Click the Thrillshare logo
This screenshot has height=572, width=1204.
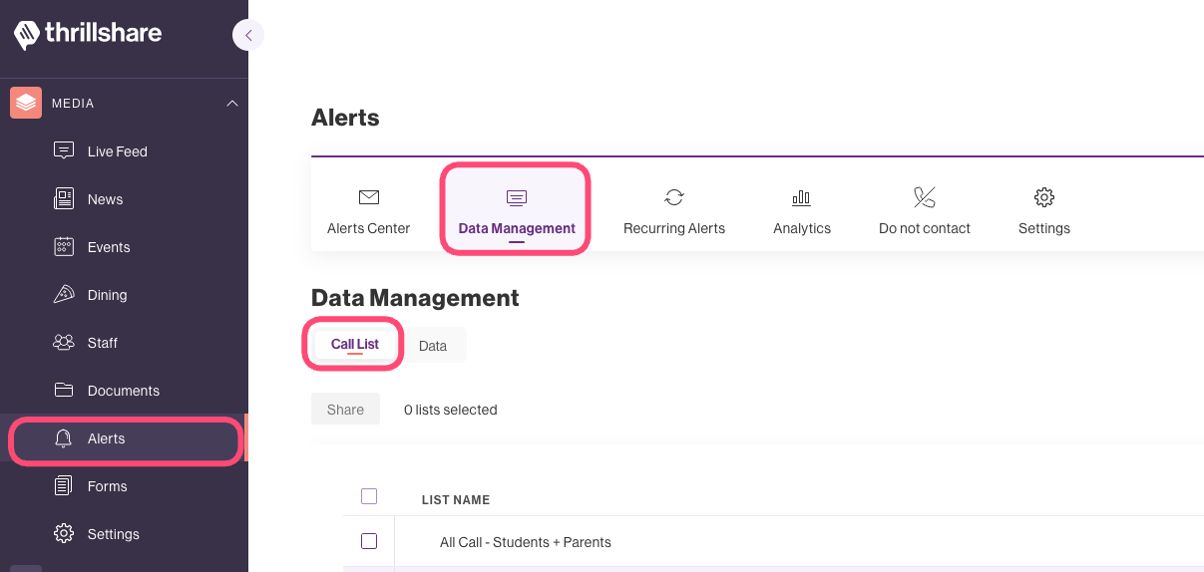tap(88, 35)
